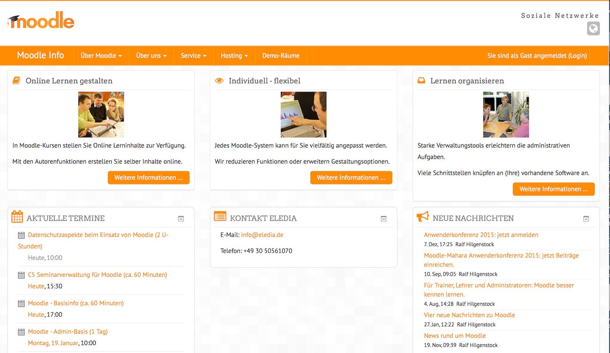
Task: Click the eye icon beside Individuell - flexibel
Action: click(x=219, y=81)
